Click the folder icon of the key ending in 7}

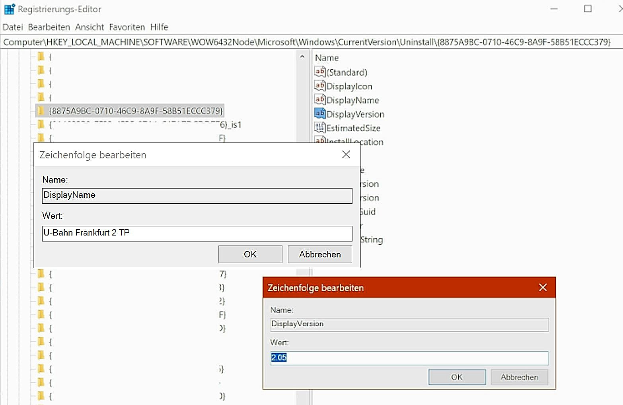pos(41,274)
